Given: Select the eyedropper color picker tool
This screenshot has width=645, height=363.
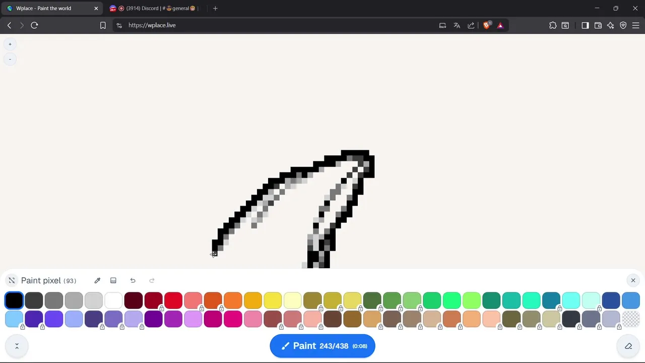Looking at the screenshot, I should coord(97,280).
